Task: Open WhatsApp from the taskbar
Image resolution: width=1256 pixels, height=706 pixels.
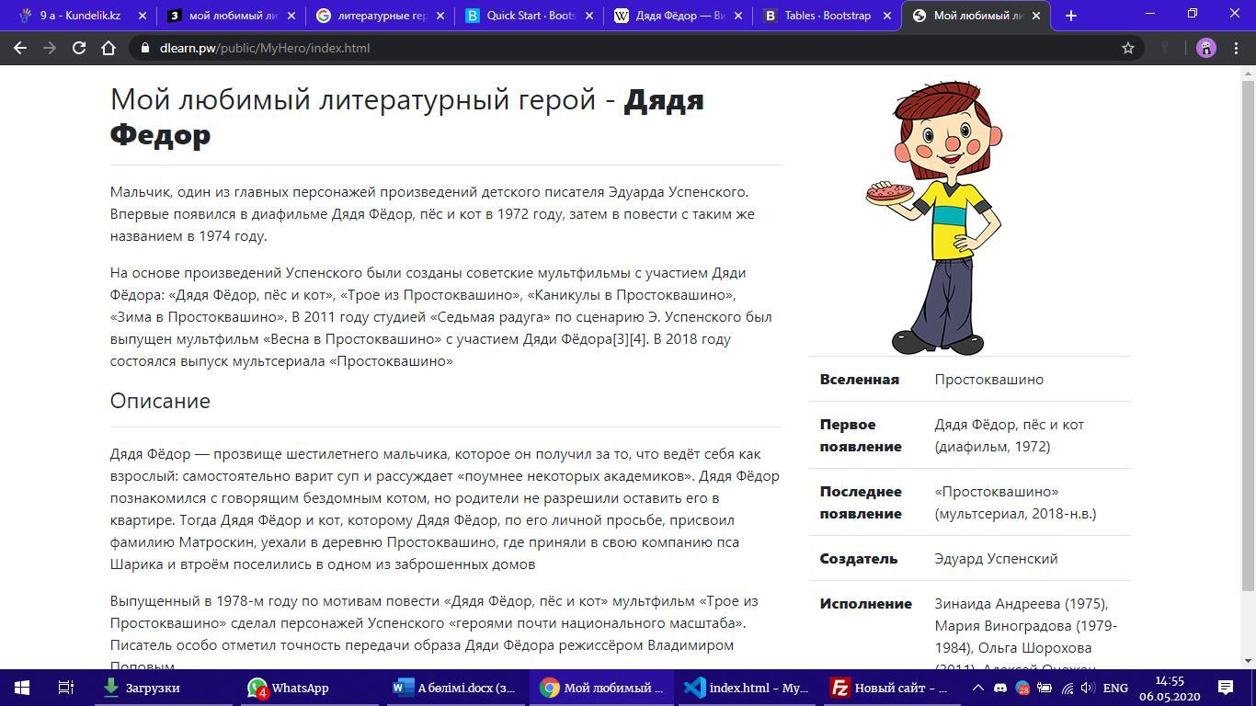Action: coord(308,688)
